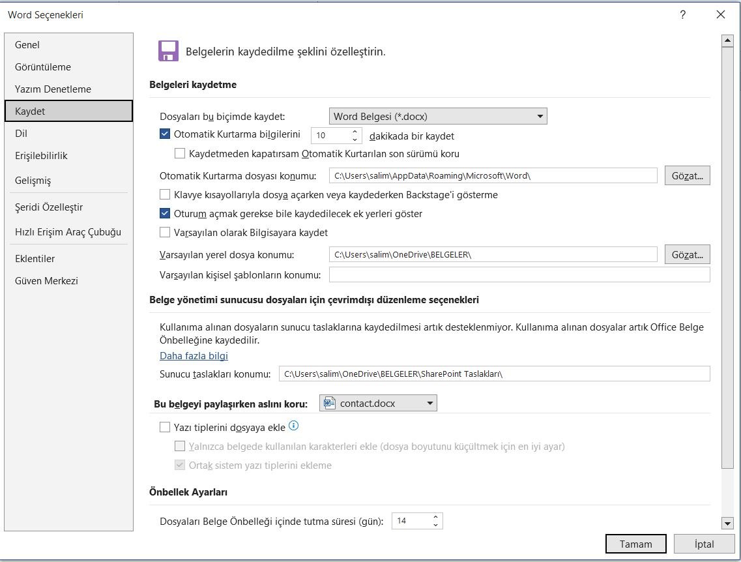Image resolution: width=741 pixels, height=562 pixels.
Task: Click the Varsayılan kişisel şablonların konumu field
Action: pos(519,274)
